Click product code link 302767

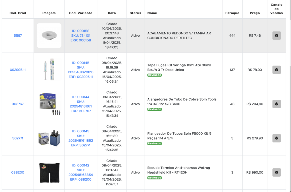pyautogui.click(x=18, y=104)
